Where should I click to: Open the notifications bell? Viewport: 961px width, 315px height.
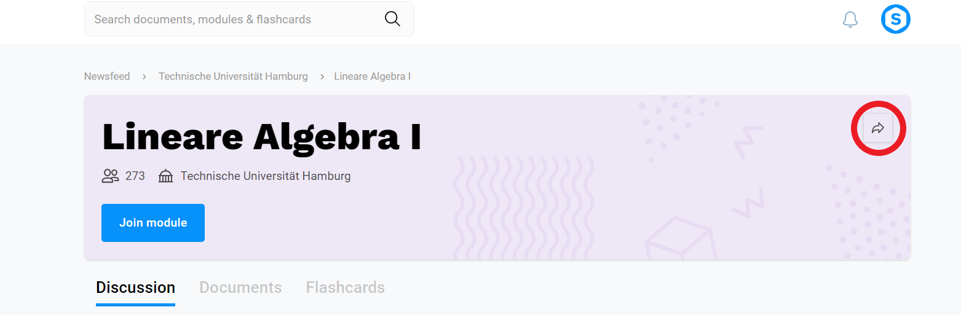(x=850, y=20)
